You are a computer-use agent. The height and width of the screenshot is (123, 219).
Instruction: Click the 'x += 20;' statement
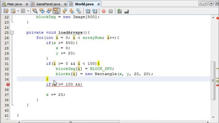55,95
